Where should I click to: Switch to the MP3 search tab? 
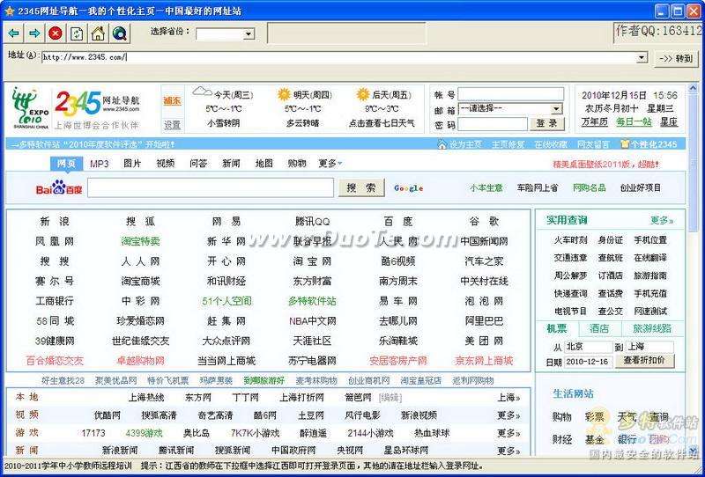click(99, 163)
